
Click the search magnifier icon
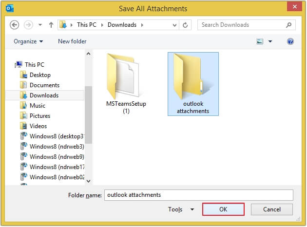pyautogui.click(x=288, y=25)
